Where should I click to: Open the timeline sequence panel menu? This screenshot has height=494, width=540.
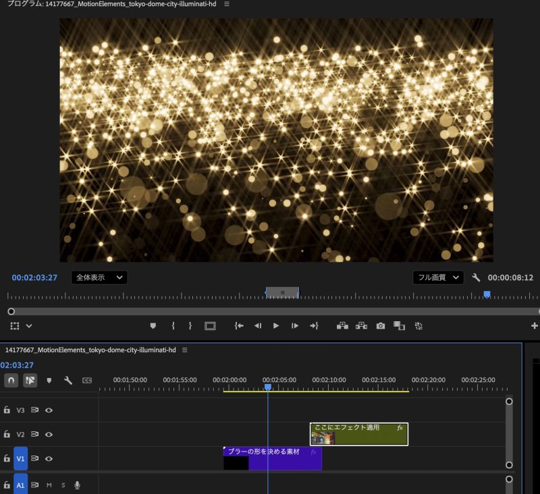pyautogui.click(x=185, y=350)
